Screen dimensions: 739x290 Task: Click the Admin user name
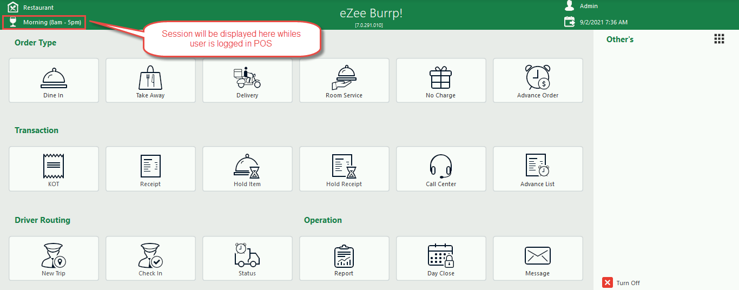point(589,6)
